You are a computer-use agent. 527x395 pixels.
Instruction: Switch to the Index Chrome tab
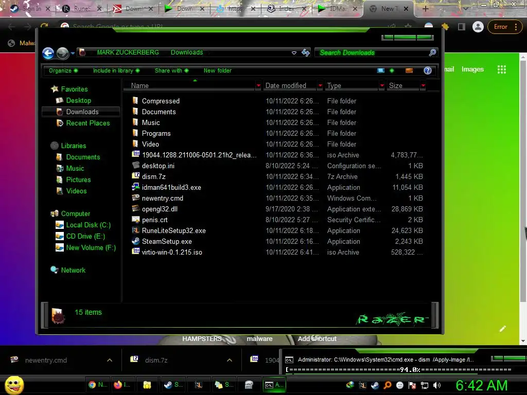coord(287,9)
